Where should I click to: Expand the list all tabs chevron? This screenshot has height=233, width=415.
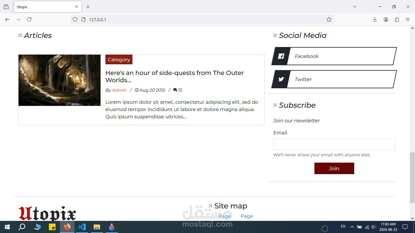355,7
